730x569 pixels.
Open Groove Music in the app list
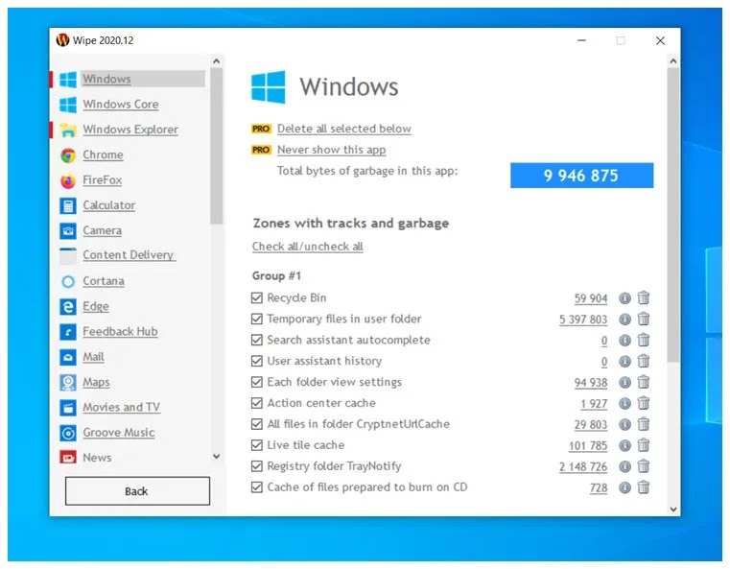tap(119, 433)
